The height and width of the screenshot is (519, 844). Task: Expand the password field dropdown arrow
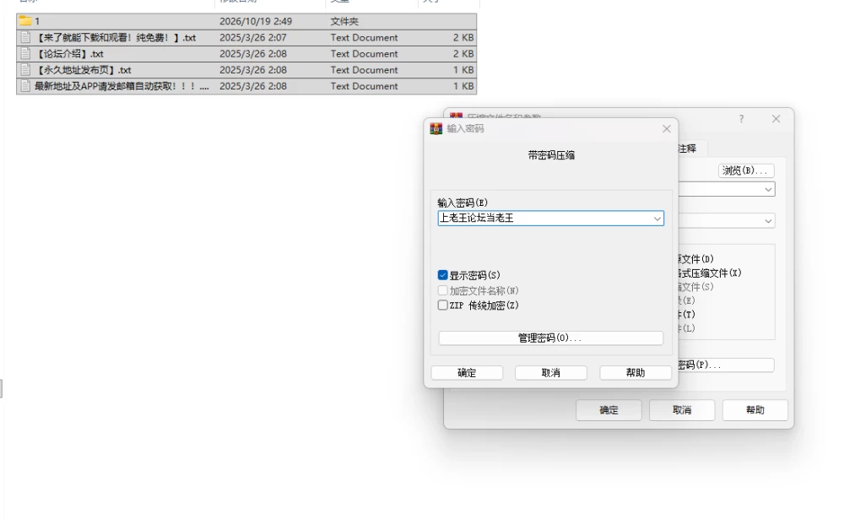(x=657, y=219)
